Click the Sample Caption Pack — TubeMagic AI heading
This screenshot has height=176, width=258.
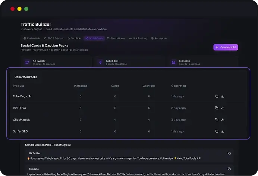48,145
